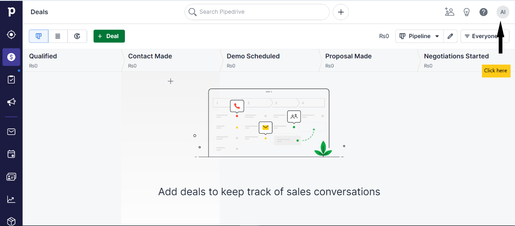
Task: Open Campaigns megaphone icon in sidebar
Action: tap(11, 102)
